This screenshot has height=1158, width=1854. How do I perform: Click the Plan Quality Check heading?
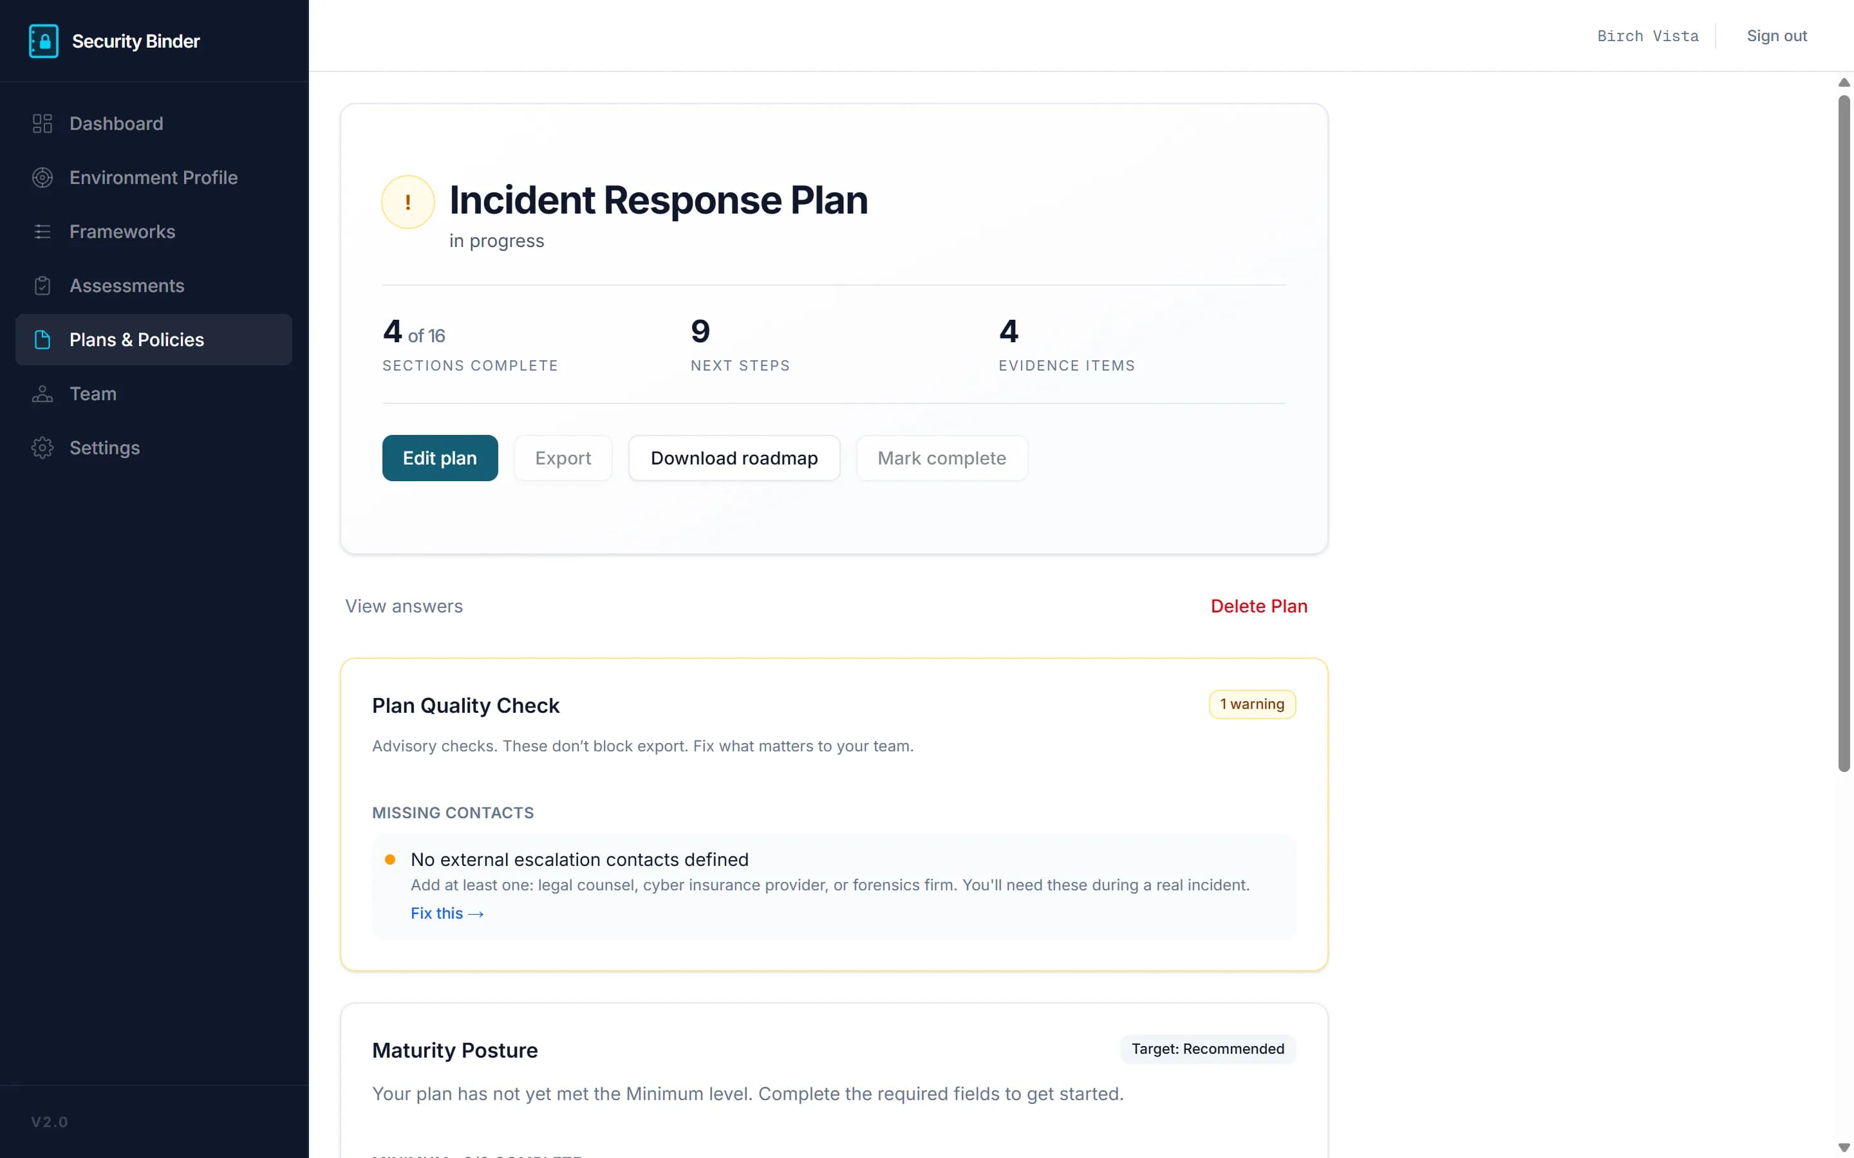(466, 705)
